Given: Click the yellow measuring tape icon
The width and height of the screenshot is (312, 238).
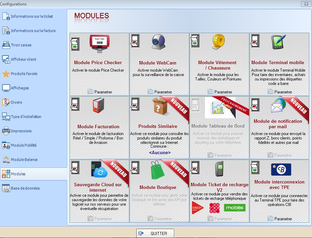Looking at the screenshot, I should coord(219,42).
